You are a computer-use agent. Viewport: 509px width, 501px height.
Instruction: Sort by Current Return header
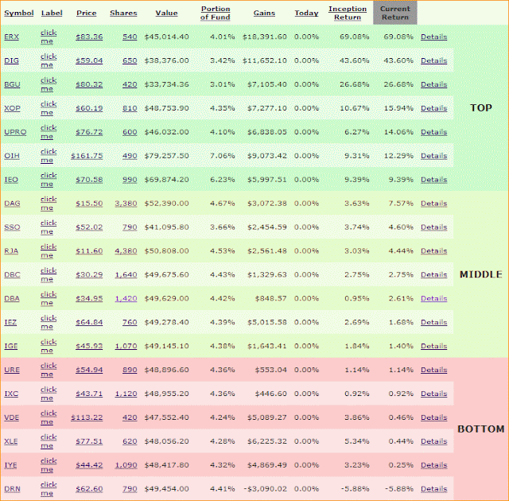(395, 13)
